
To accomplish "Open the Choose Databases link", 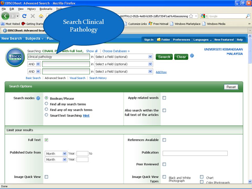I will point(116,51).
